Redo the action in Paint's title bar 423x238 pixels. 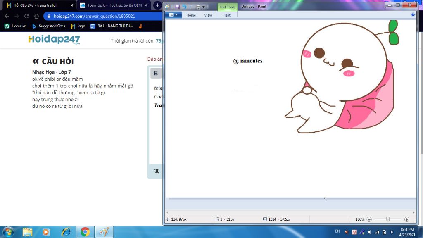pos(191,7)
